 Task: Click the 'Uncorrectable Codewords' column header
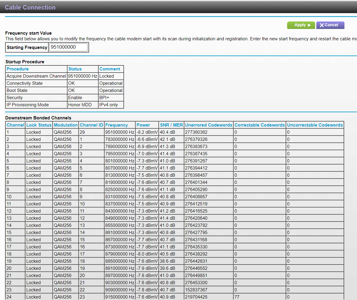pos(315,125)
